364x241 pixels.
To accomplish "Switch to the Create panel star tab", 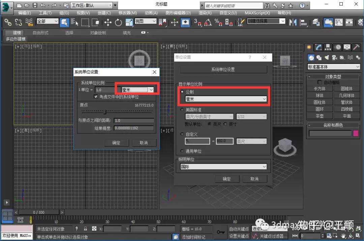I will [x=309, y=47].
